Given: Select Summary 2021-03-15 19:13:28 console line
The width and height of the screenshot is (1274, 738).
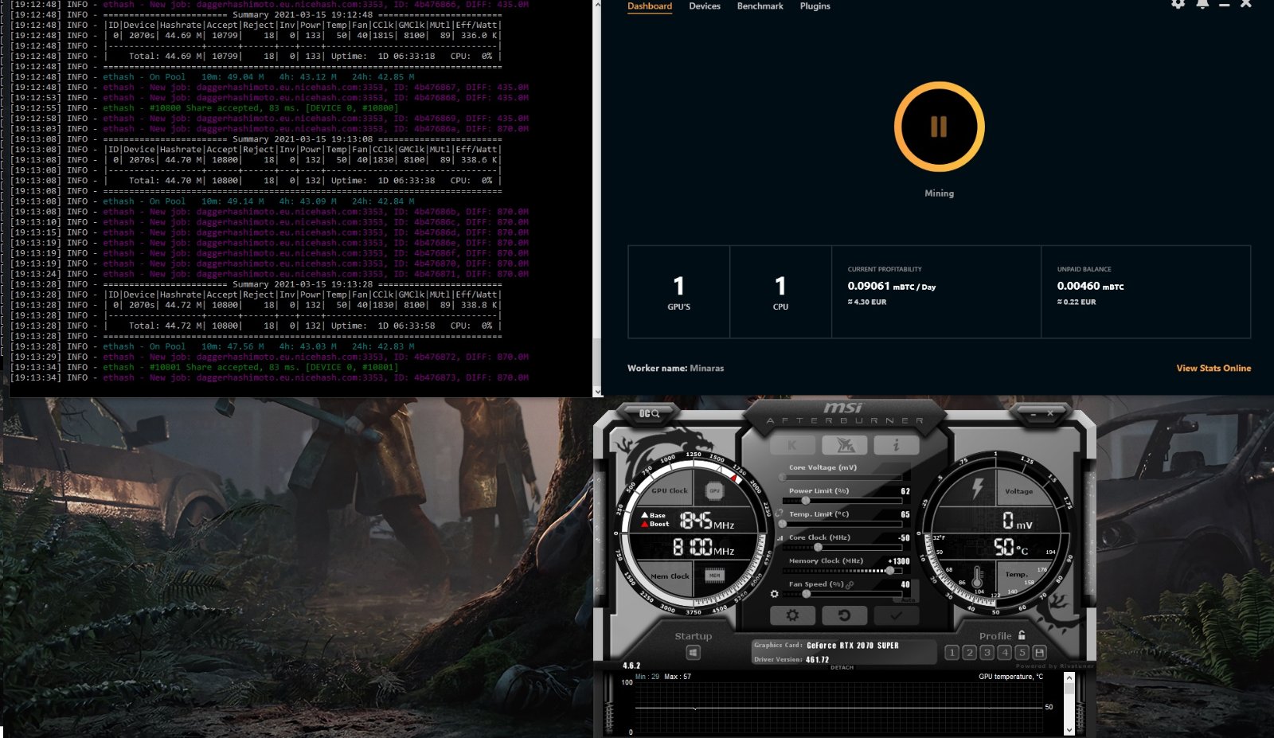Looking at the screenshot, I should tap(303, 284).
